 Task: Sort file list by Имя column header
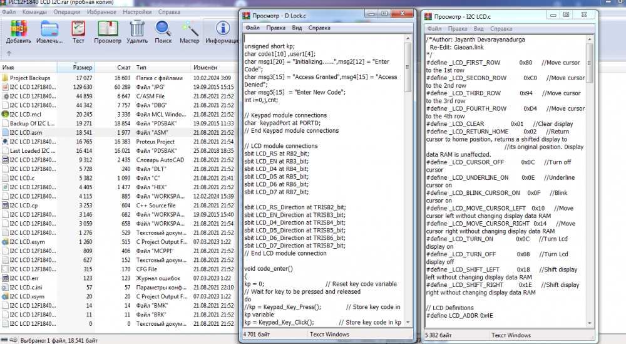tap(9, 67)
